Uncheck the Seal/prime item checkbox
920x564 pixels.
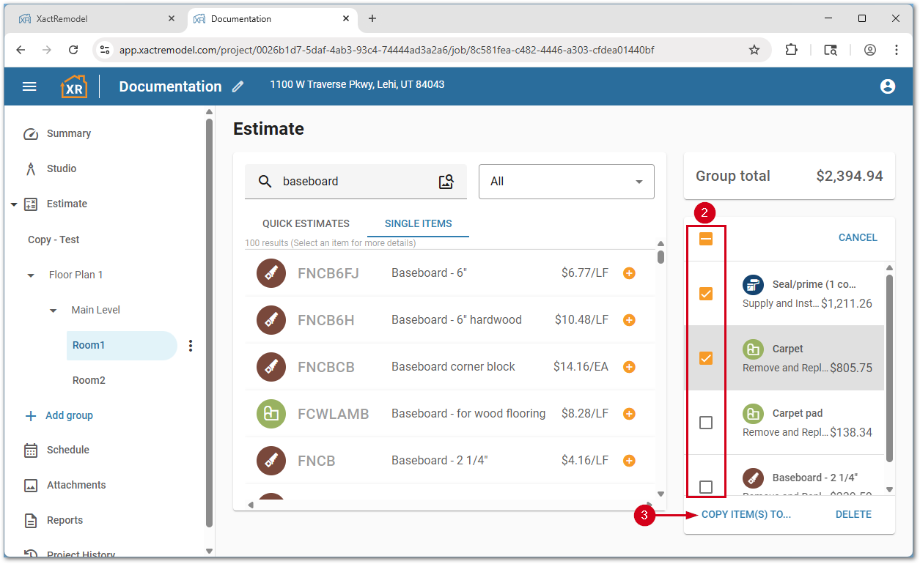tap(706, 294)
